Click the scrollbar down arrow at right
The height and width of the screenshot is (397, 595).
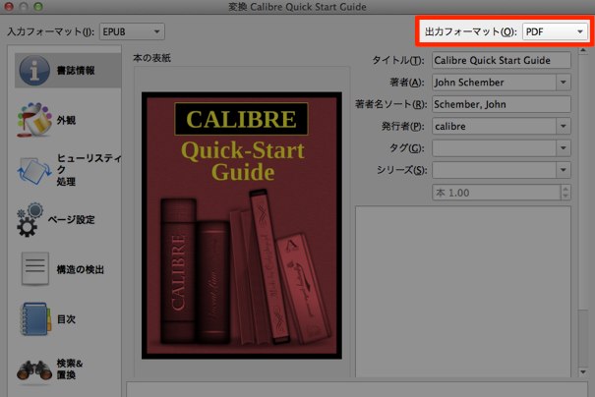(583, 372)
